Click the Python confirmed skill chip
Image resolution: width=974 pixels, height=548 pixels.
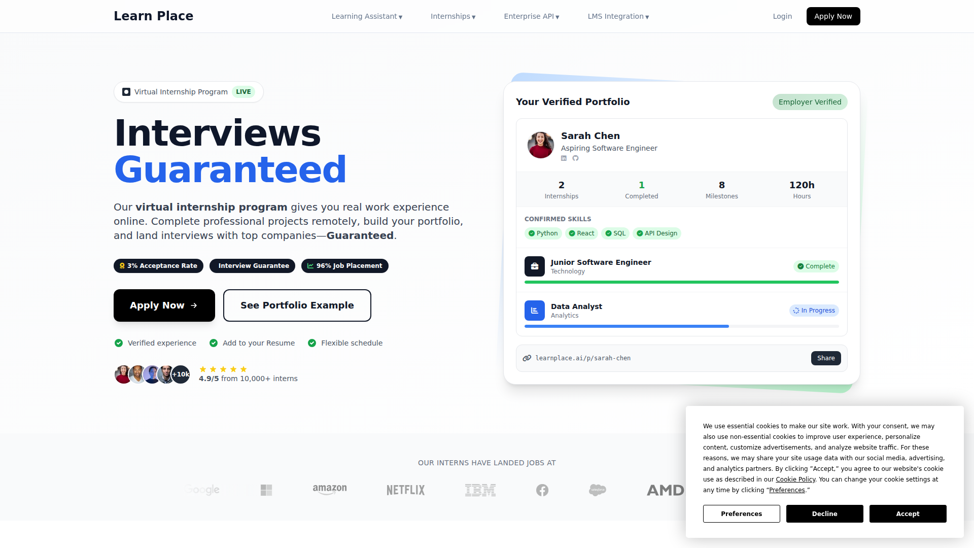pyautogui.click(x=543, y=233)
